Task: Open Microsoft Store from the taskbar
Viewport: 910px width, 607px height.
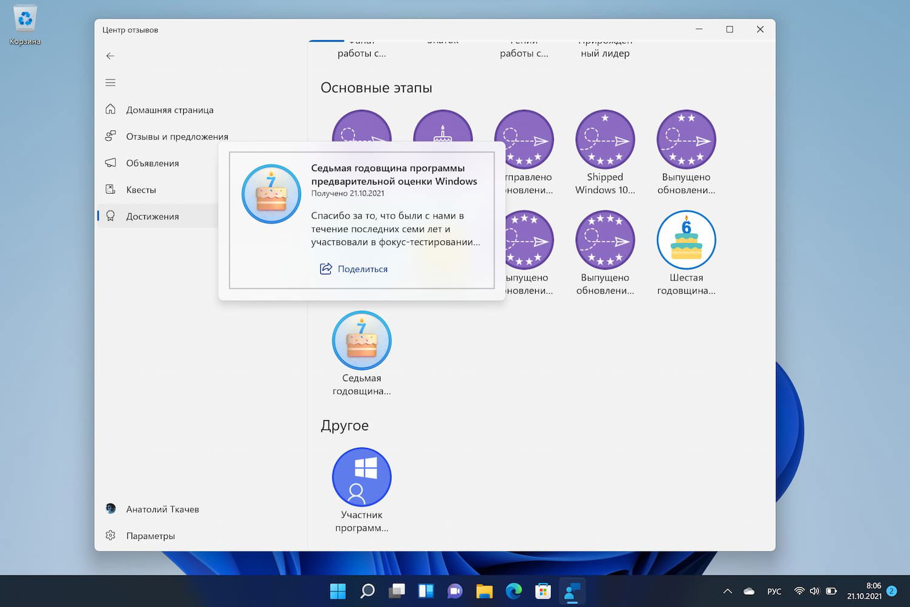Action: tap(543, 591)
